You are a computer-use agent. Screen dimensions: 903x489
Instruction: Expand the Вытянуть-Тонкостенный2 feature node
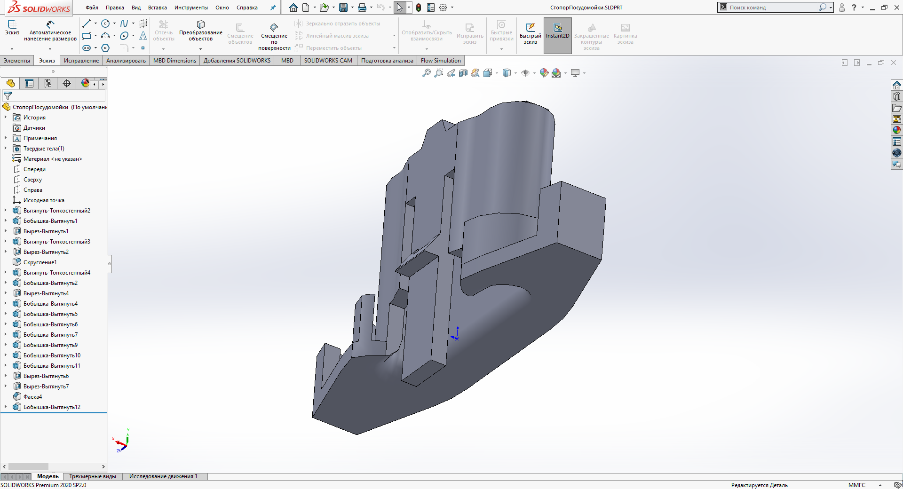coord(6,211)
